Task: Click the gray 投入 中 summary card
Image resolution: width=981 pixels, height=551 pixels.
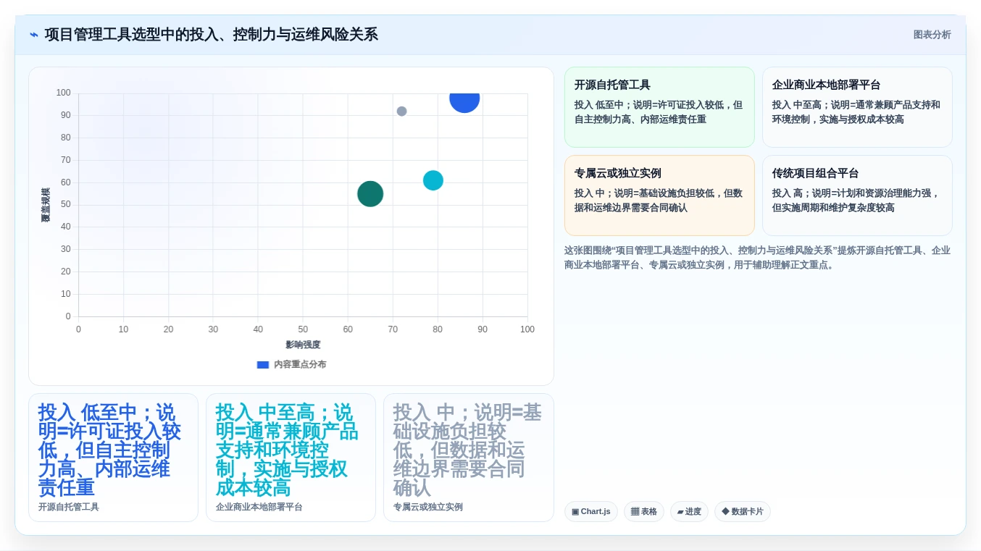Action: click(x=468, y=458)
